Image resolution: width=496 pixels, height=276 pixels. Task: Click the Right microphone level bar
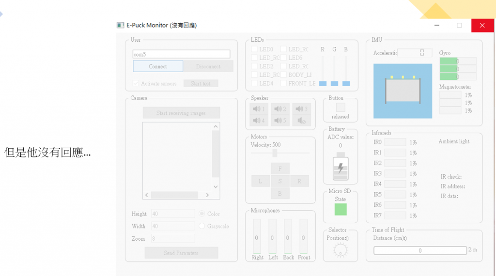(x=257, y=236)
